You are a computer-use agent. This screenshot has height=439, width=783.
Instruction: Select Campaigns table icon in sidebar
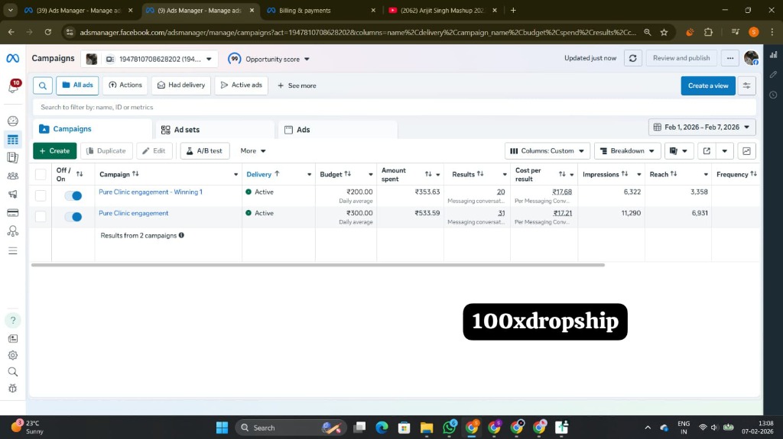[13, 140]
